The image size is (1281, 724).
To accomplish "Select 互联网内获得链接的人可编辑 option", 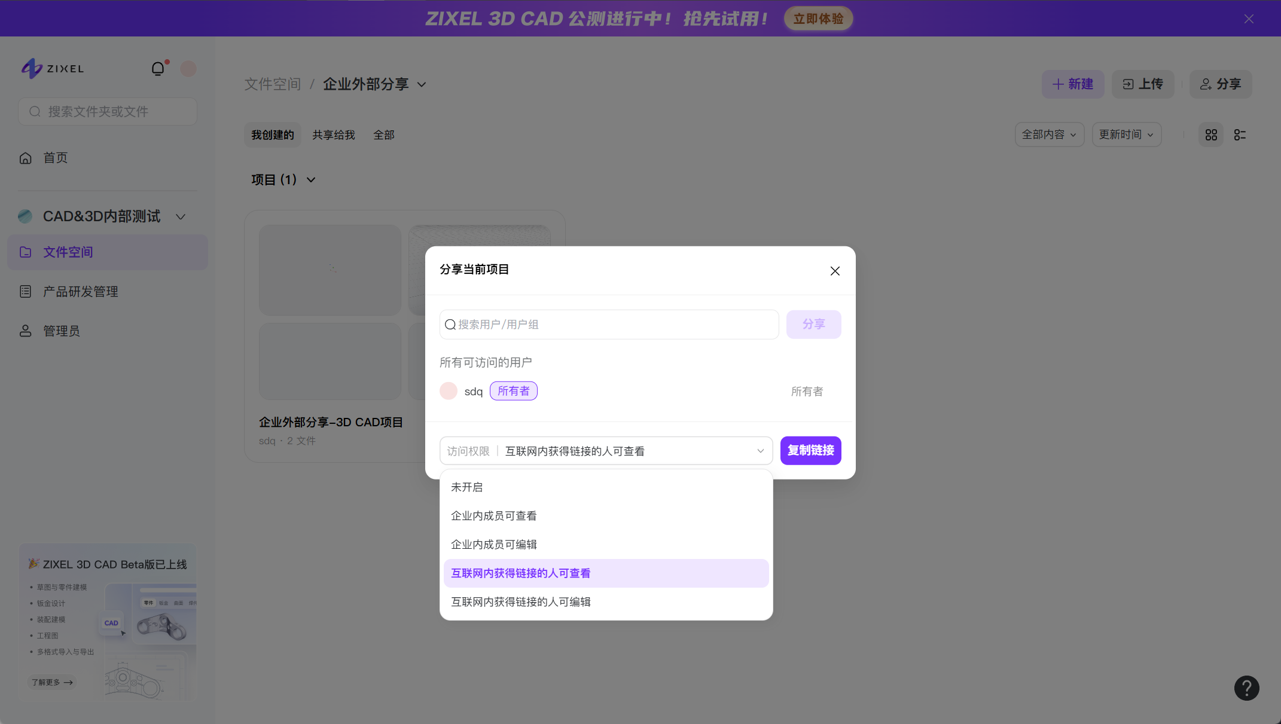I will [606, 602].
